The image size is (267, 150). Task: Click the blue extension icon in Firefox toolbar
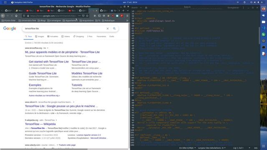point(117,16)
